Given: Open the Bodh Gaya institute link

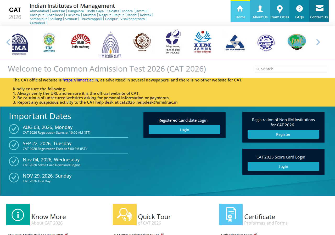Looking at the screenshot, I should [x=95, y=11].
